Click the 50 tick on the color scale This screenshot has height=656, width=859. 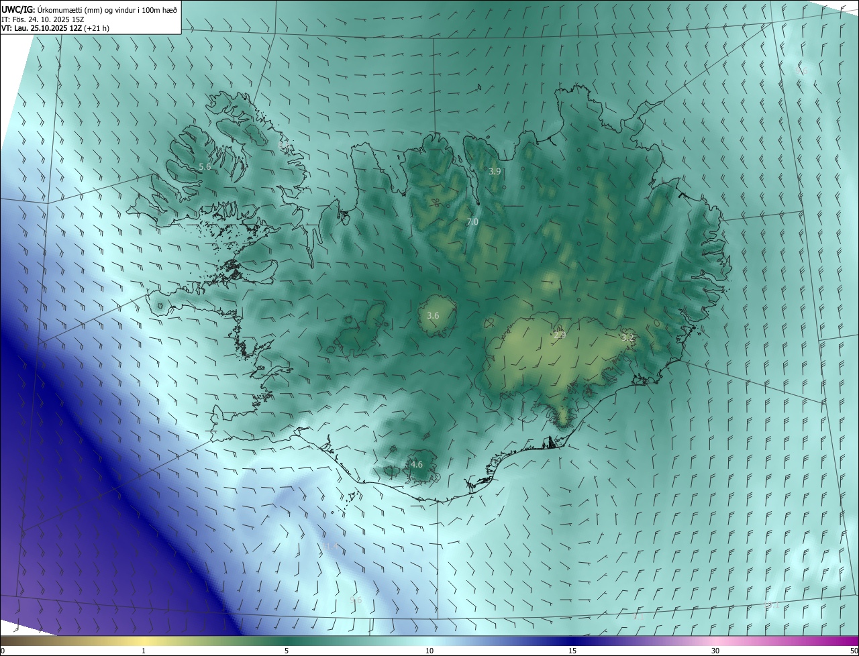point(854,651)
